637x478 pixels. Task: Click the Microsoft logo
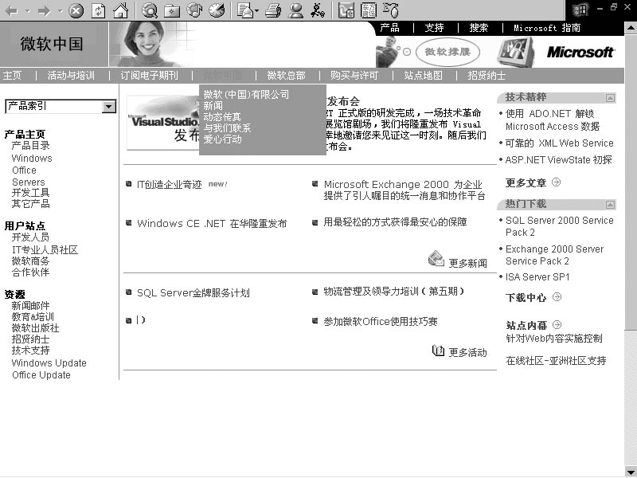[580, 52]
